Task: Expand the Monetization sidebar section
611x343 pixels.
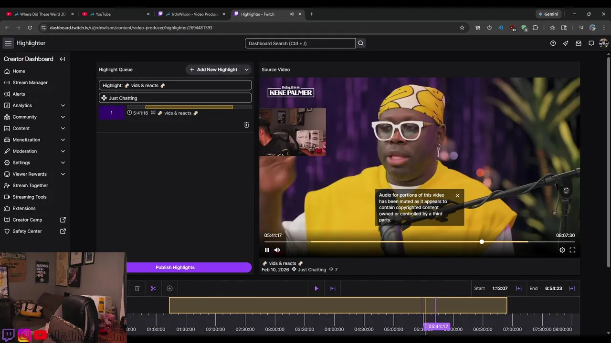Action: (63, 140)
